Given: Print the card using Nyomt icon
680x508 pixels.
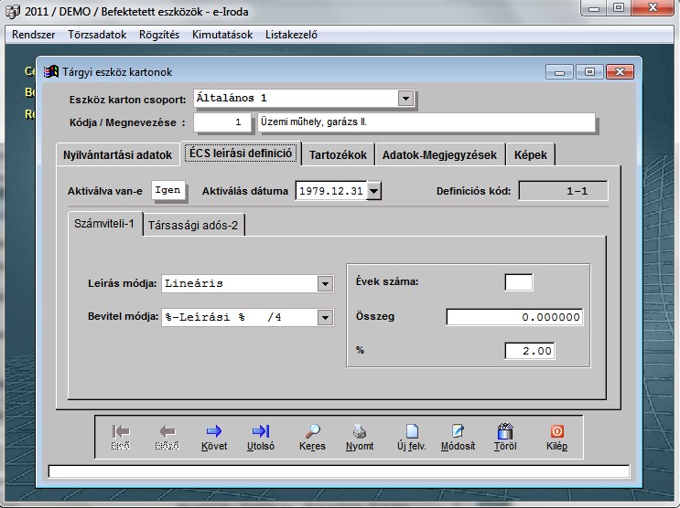Looking at the screenshot, I should (360, 431).
